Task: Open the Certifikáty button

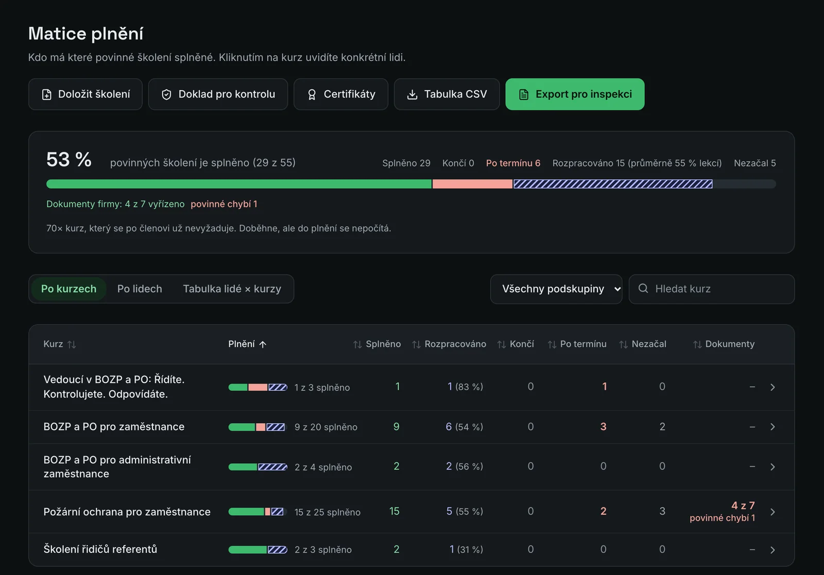Action: (x=341, y=94)
